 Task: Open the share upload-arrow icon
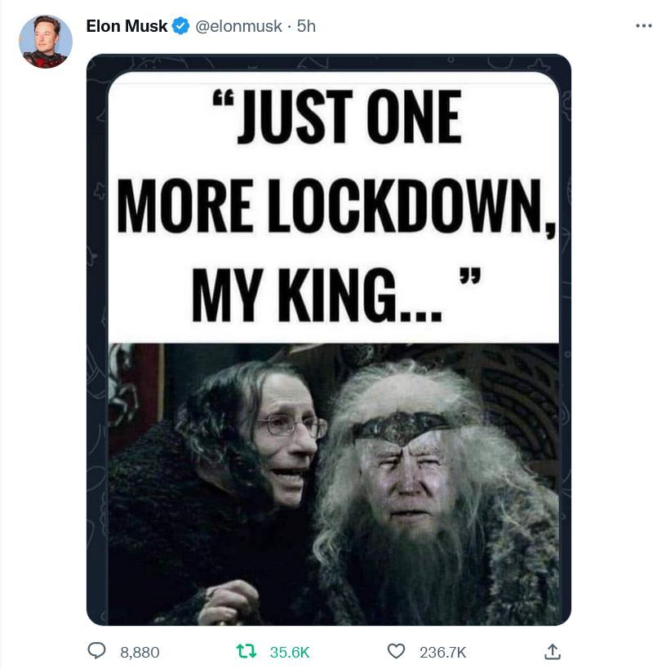pos(553,652)
